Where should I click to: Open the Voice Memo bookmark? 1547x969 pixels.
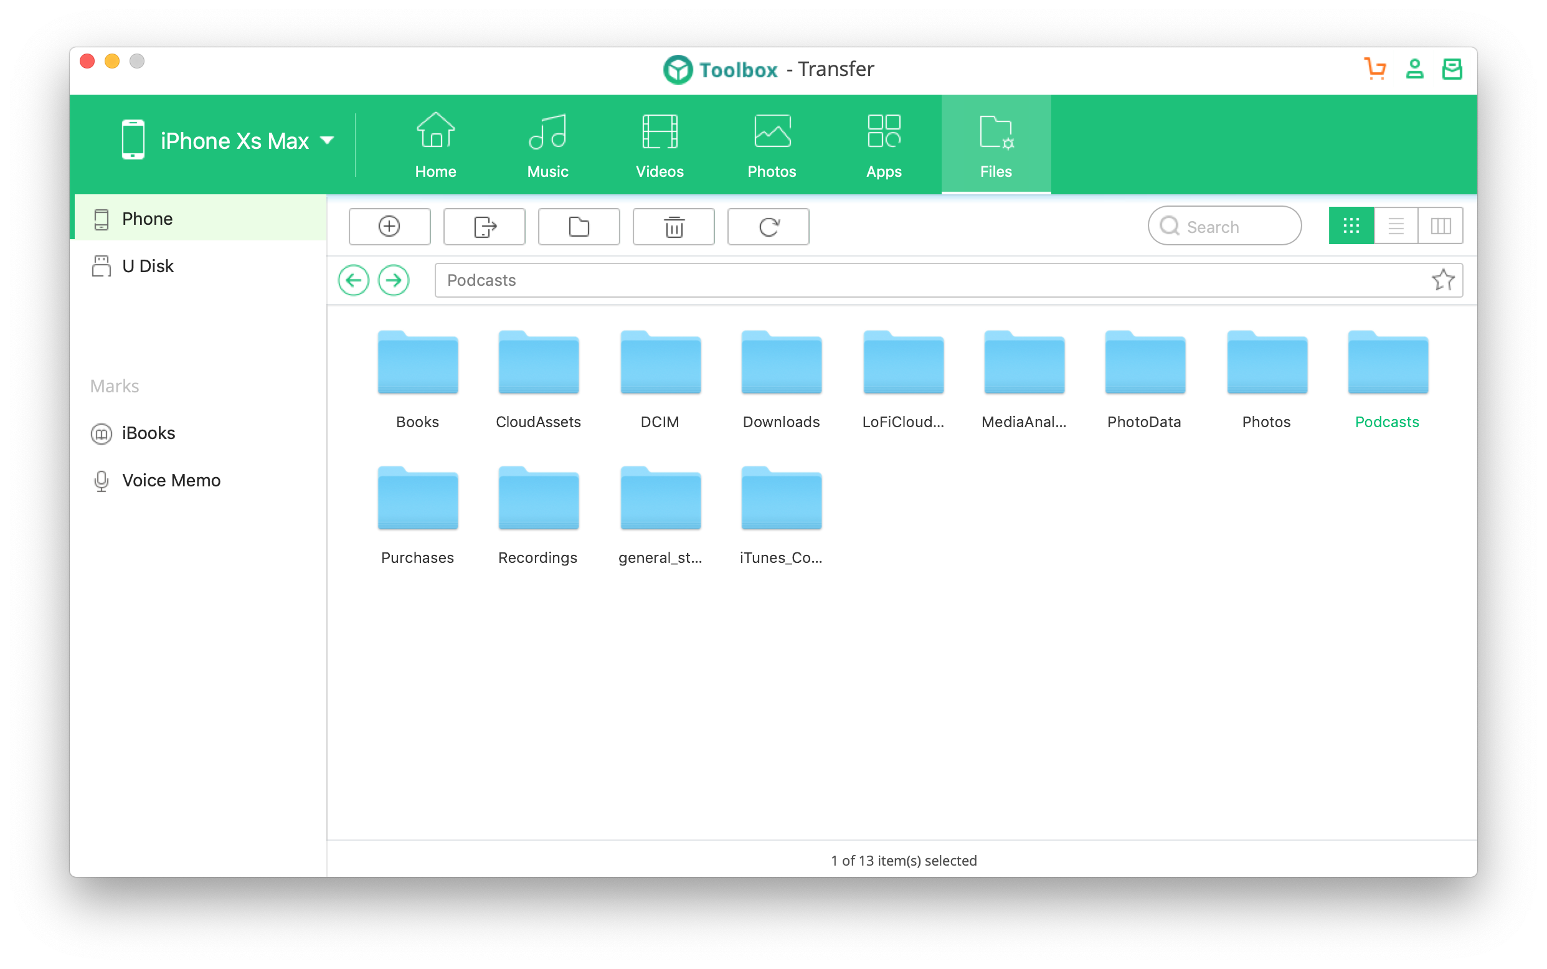[x=171, y=480]
